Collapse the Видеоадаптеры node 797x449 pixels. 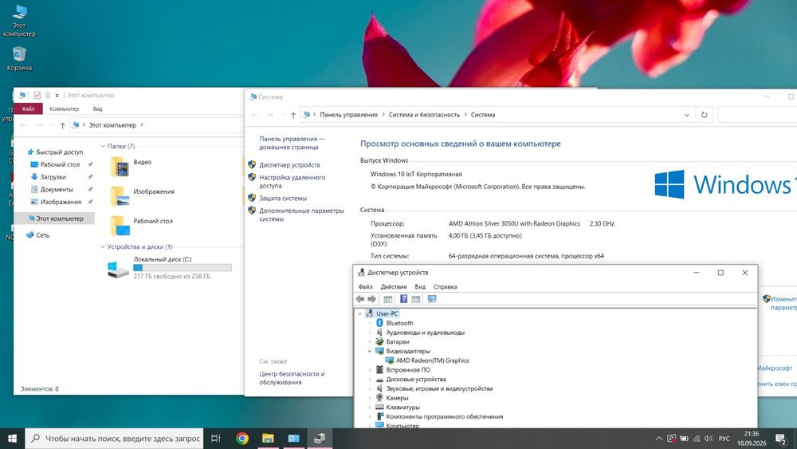370,351
